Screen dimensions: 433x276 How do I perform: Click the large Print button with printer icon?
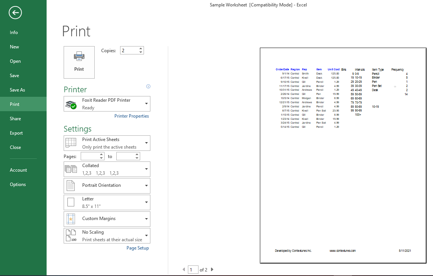pos(79,62)
